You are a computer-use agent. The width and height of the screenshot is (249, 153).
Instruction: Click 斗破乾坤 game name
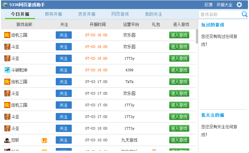tap(19, 70)
